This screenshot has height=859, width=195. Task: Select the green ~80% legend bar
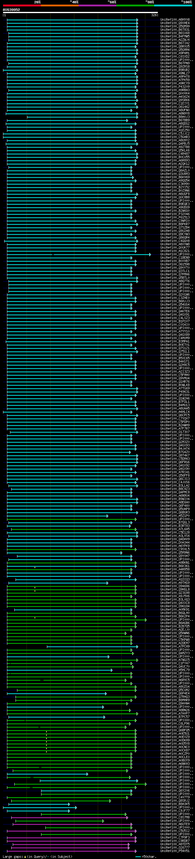coord(135,5)
